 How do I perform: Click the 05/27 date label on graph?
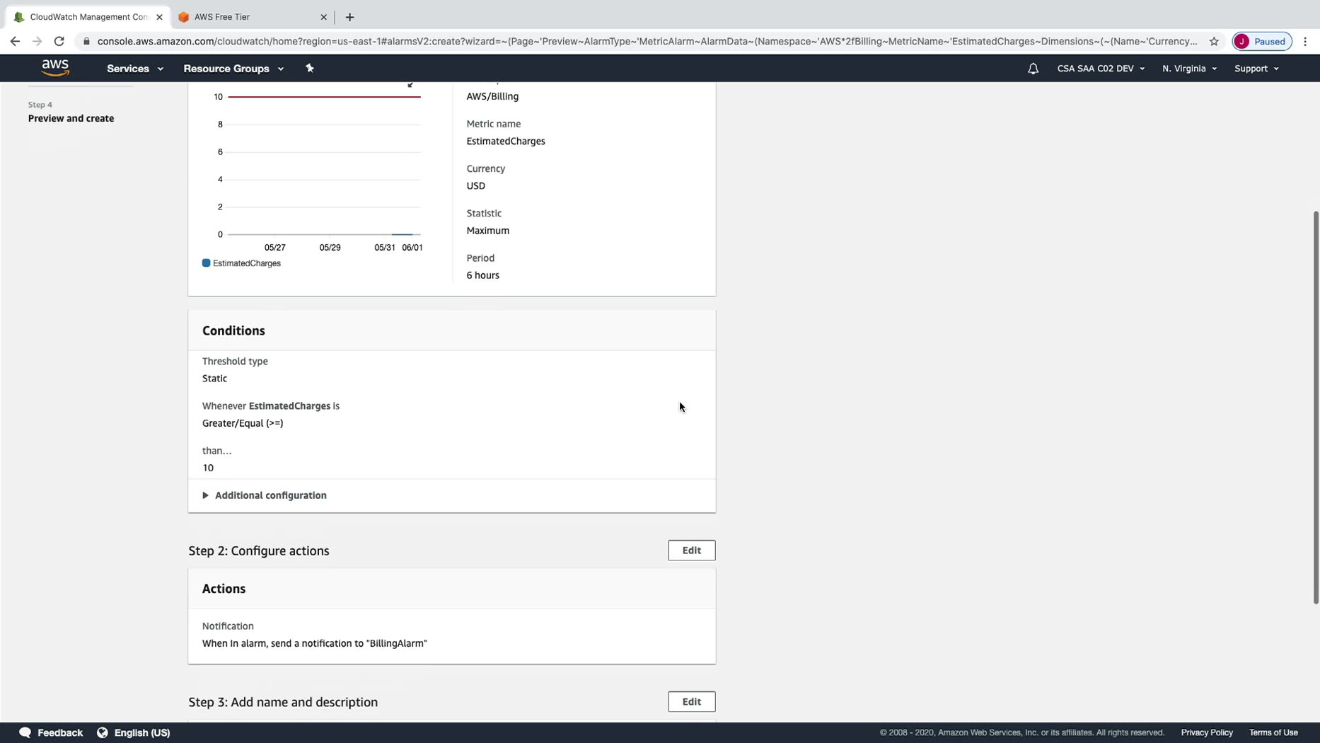coord(275,248)
